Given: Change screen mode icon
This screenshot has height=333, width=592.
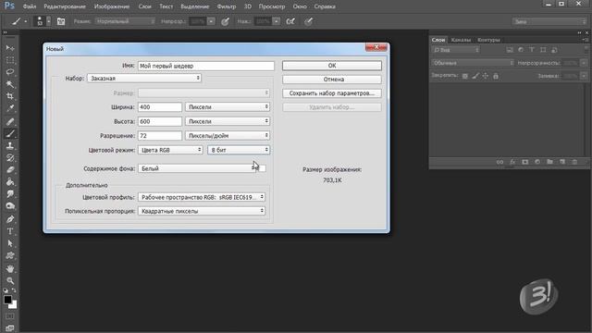Looking at the screenshot, I should (x=10, y=327).
